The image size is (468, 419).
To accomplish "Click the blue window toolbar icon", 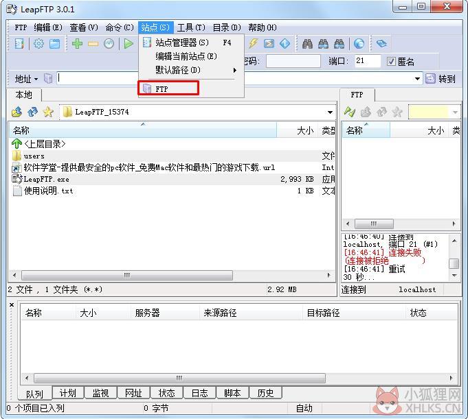I will tap(54, 44).
